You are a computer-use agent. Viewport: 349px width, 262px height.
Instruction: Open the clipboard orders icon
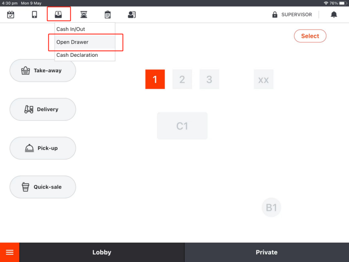(108, 15)
